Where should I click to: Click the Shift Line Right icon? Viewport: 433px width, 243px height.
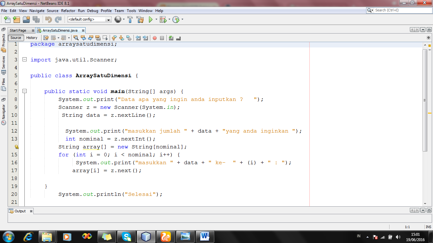coord(145,38)
